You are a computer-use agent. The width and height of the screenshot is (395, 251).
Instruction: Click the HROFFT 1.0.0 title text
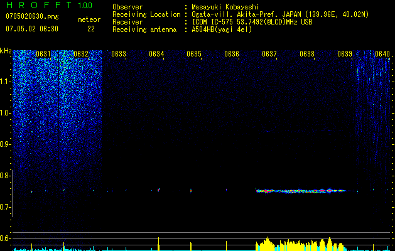[49, 5]
